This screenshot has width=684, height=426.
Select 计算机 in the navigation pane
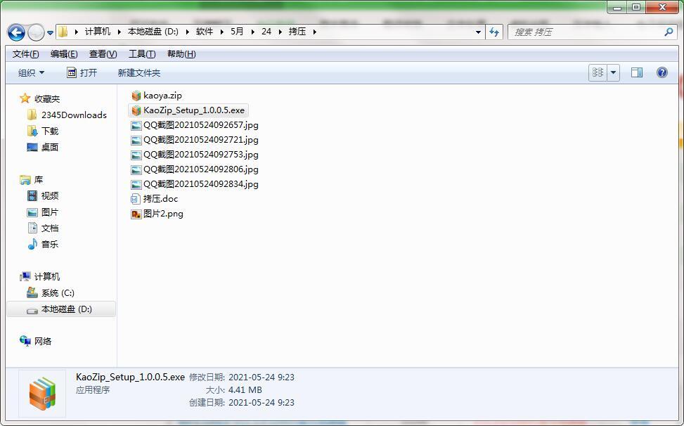[47, 276]
